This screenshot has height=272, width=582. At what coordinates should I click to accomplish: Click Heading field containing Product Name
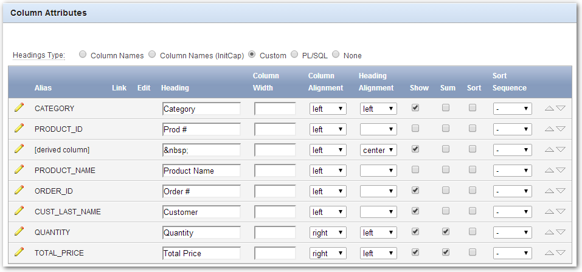201,171
